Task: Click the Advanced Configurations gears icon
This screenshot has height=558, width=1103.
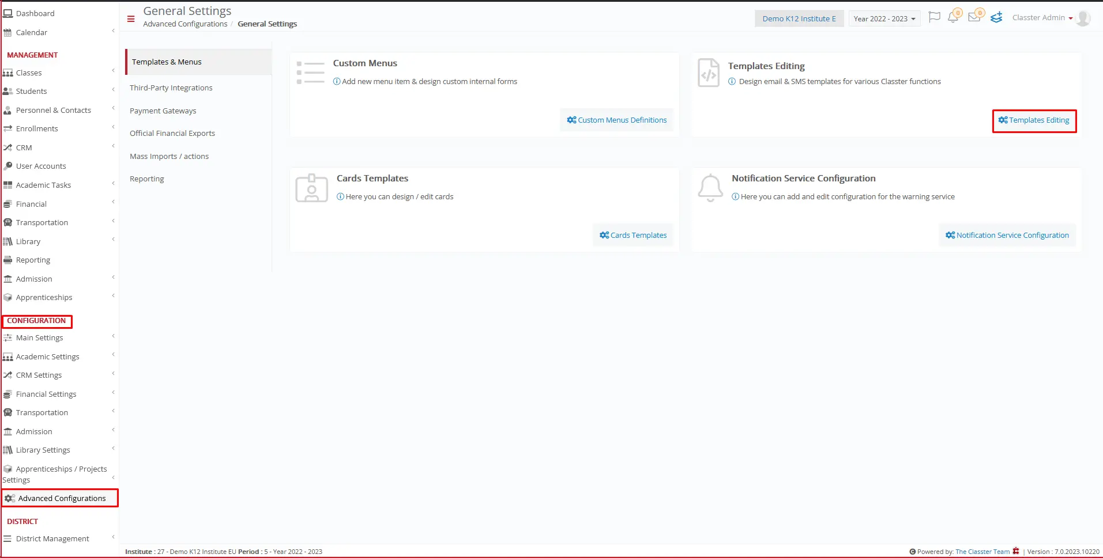Action: click(10, 499)
